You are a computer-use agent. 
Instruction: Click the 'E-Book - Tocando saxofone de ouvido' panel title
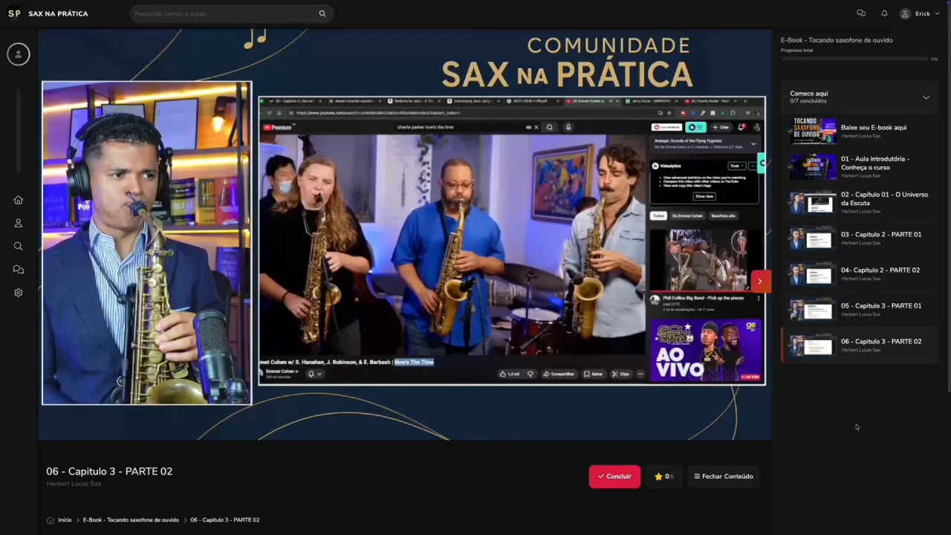(837, 40)
